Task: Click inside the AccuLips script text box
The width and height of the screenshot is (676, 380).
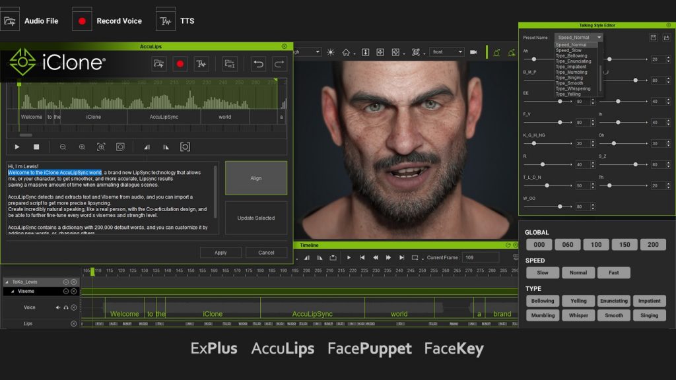Action: tap(110, 198)
